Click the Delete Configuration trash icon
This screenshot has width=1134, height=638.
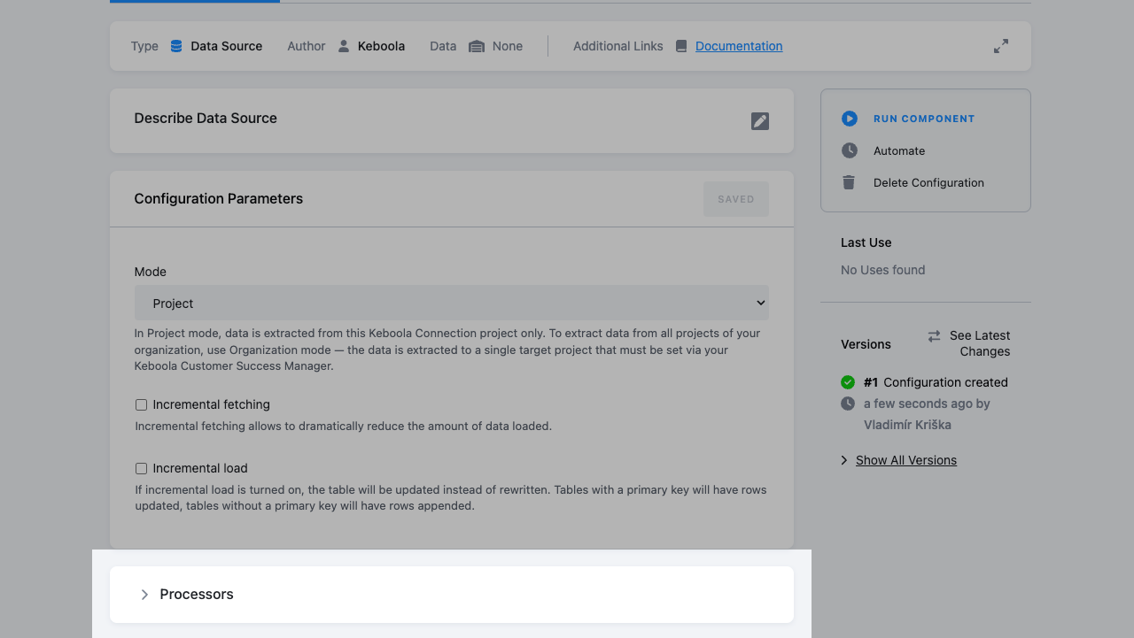click(x=848, y=181)
